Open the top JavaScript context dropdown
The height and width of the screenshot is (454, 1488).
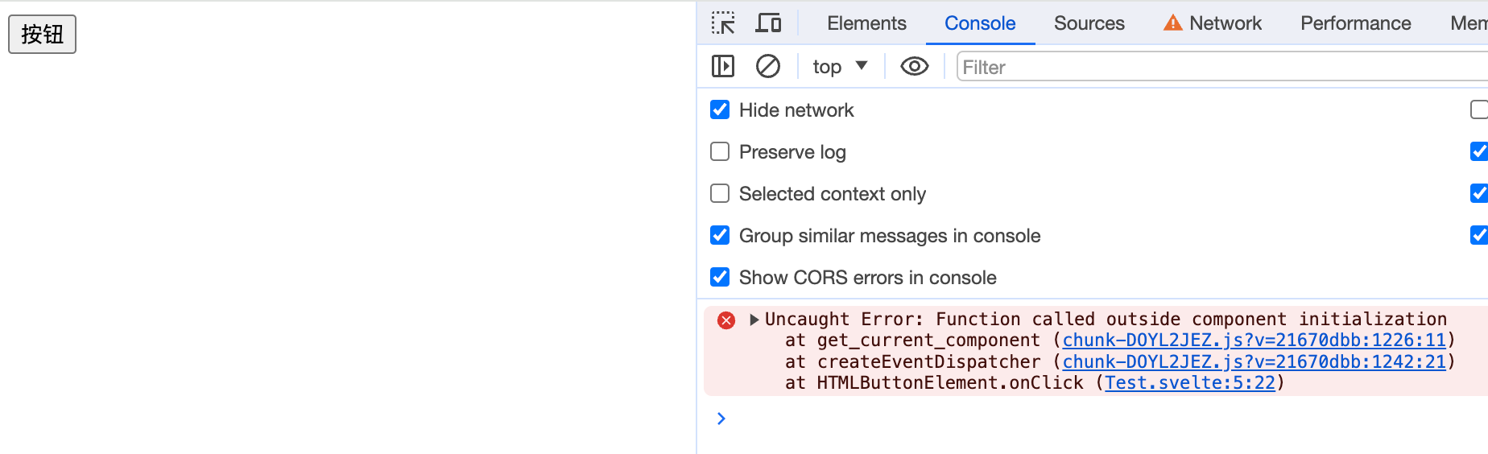(x=840, y=66)
